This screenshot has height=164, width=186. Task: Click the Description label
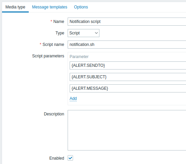coord(54,114)
